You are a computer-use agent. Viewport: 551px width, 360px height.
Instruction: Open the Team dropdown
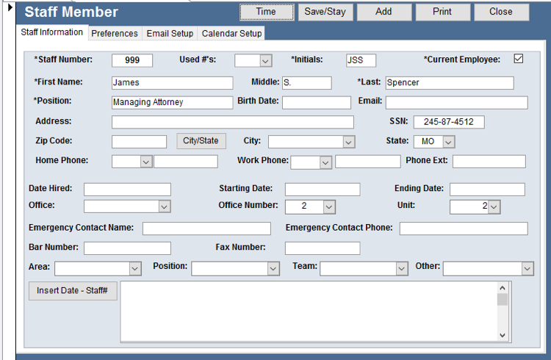401,269
